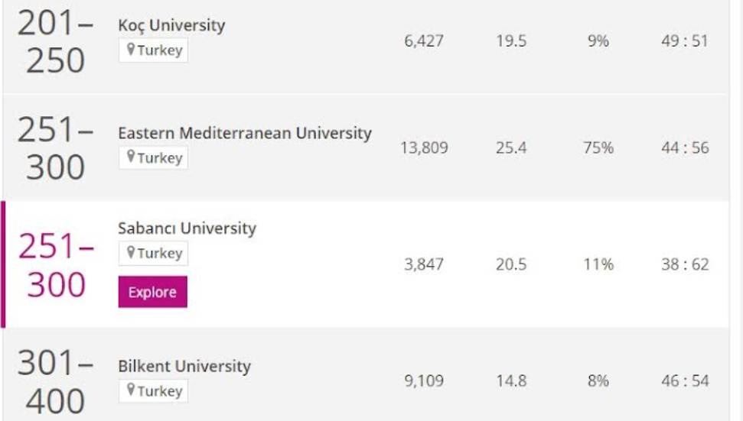
Task: Click the 14.8 students per staff value
Action: tap(511, 381)
